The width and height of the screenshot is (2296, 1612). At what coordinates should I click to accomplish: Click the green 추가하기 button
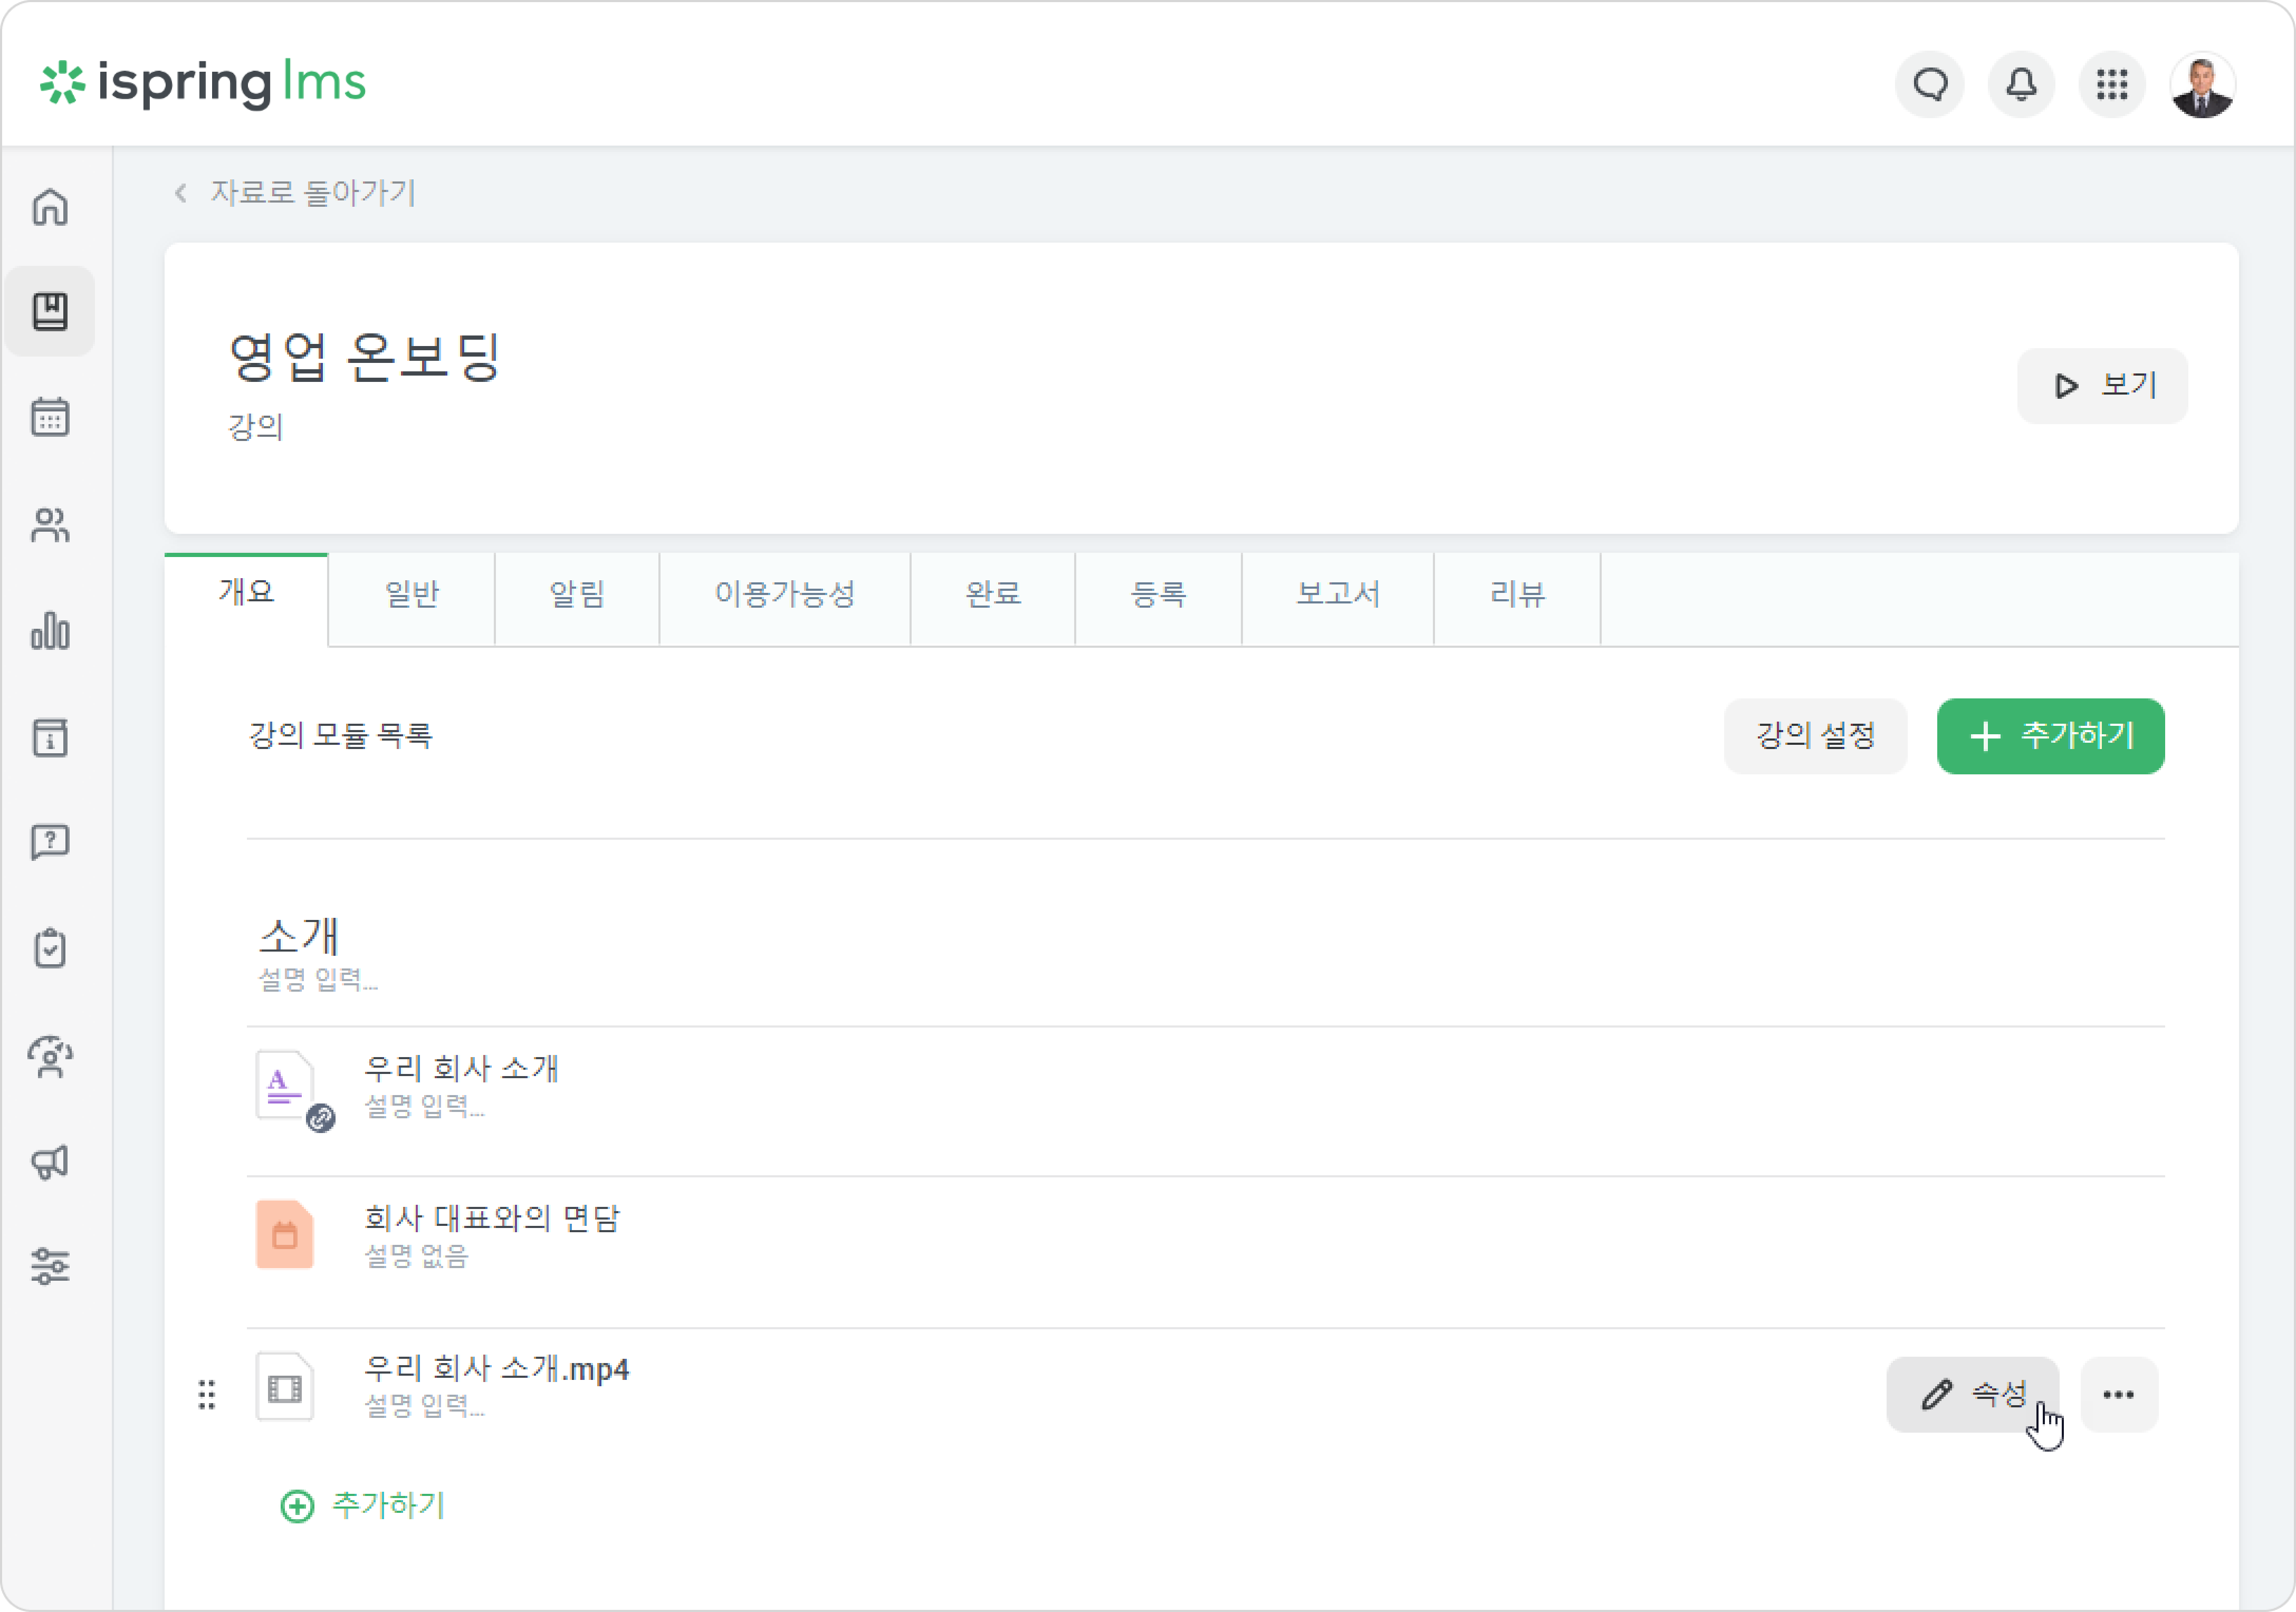coord(2050,736)
